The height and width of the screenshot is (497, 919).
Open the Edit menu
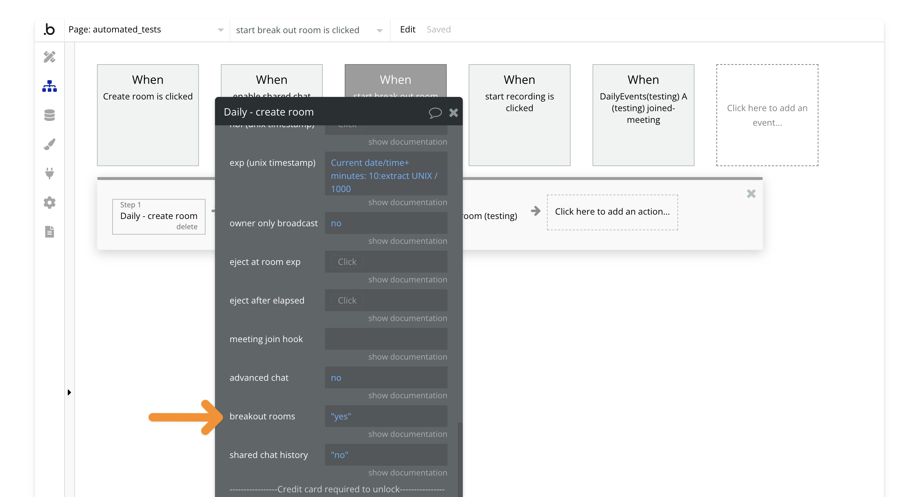[407, 30]
